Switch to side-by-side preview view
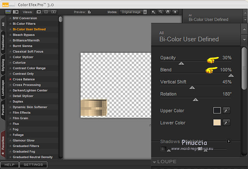 coord(53,12)
